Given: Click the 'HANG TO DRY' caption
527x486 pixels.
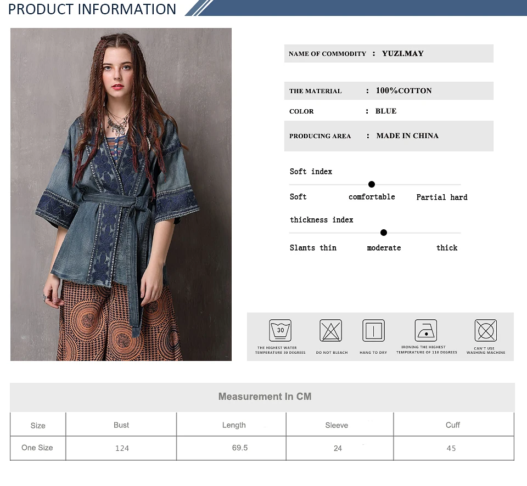Looking at the screenshot, I should tap(373, 353).
